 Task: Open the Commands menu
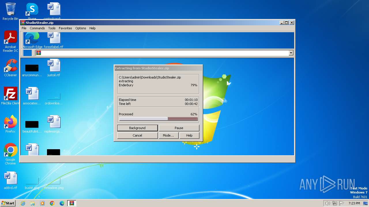click(37, 28)
